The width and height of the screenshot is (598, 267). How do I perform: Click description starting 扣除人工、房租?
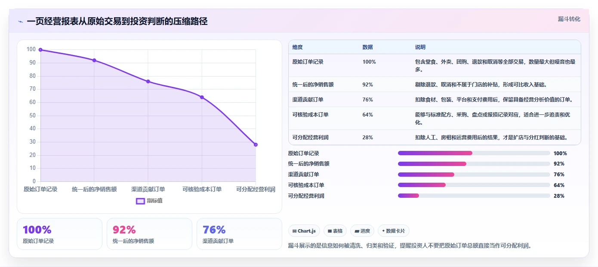[491, 138]
